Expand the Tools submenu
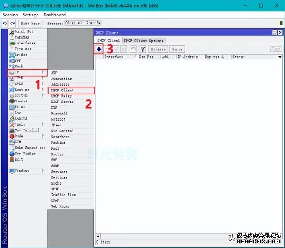This screenshot has height=248, width=285. coord(28,124)
